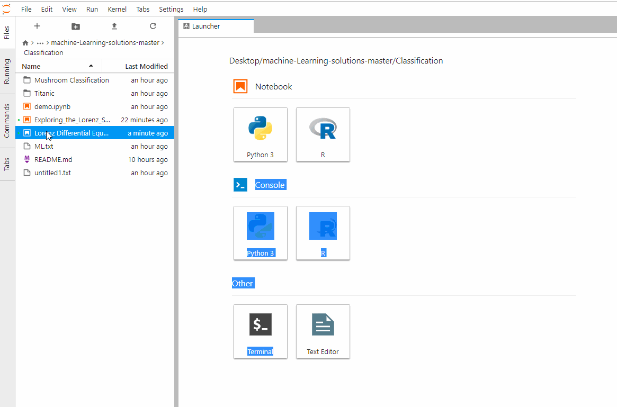Viewport: 617px width, 407px height.
Task: Open the Kernel menu
Action: point(117,9)
